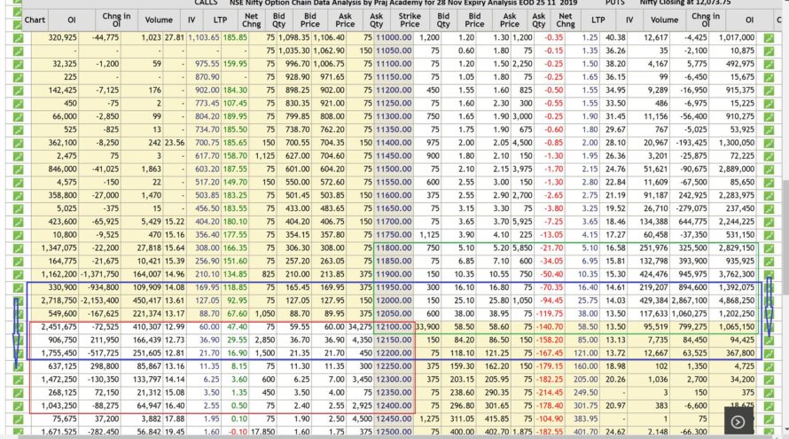This screenshot has height=439, width=789.
Task: Open calls chart icon for strike 11700.00
Action: 18,222
